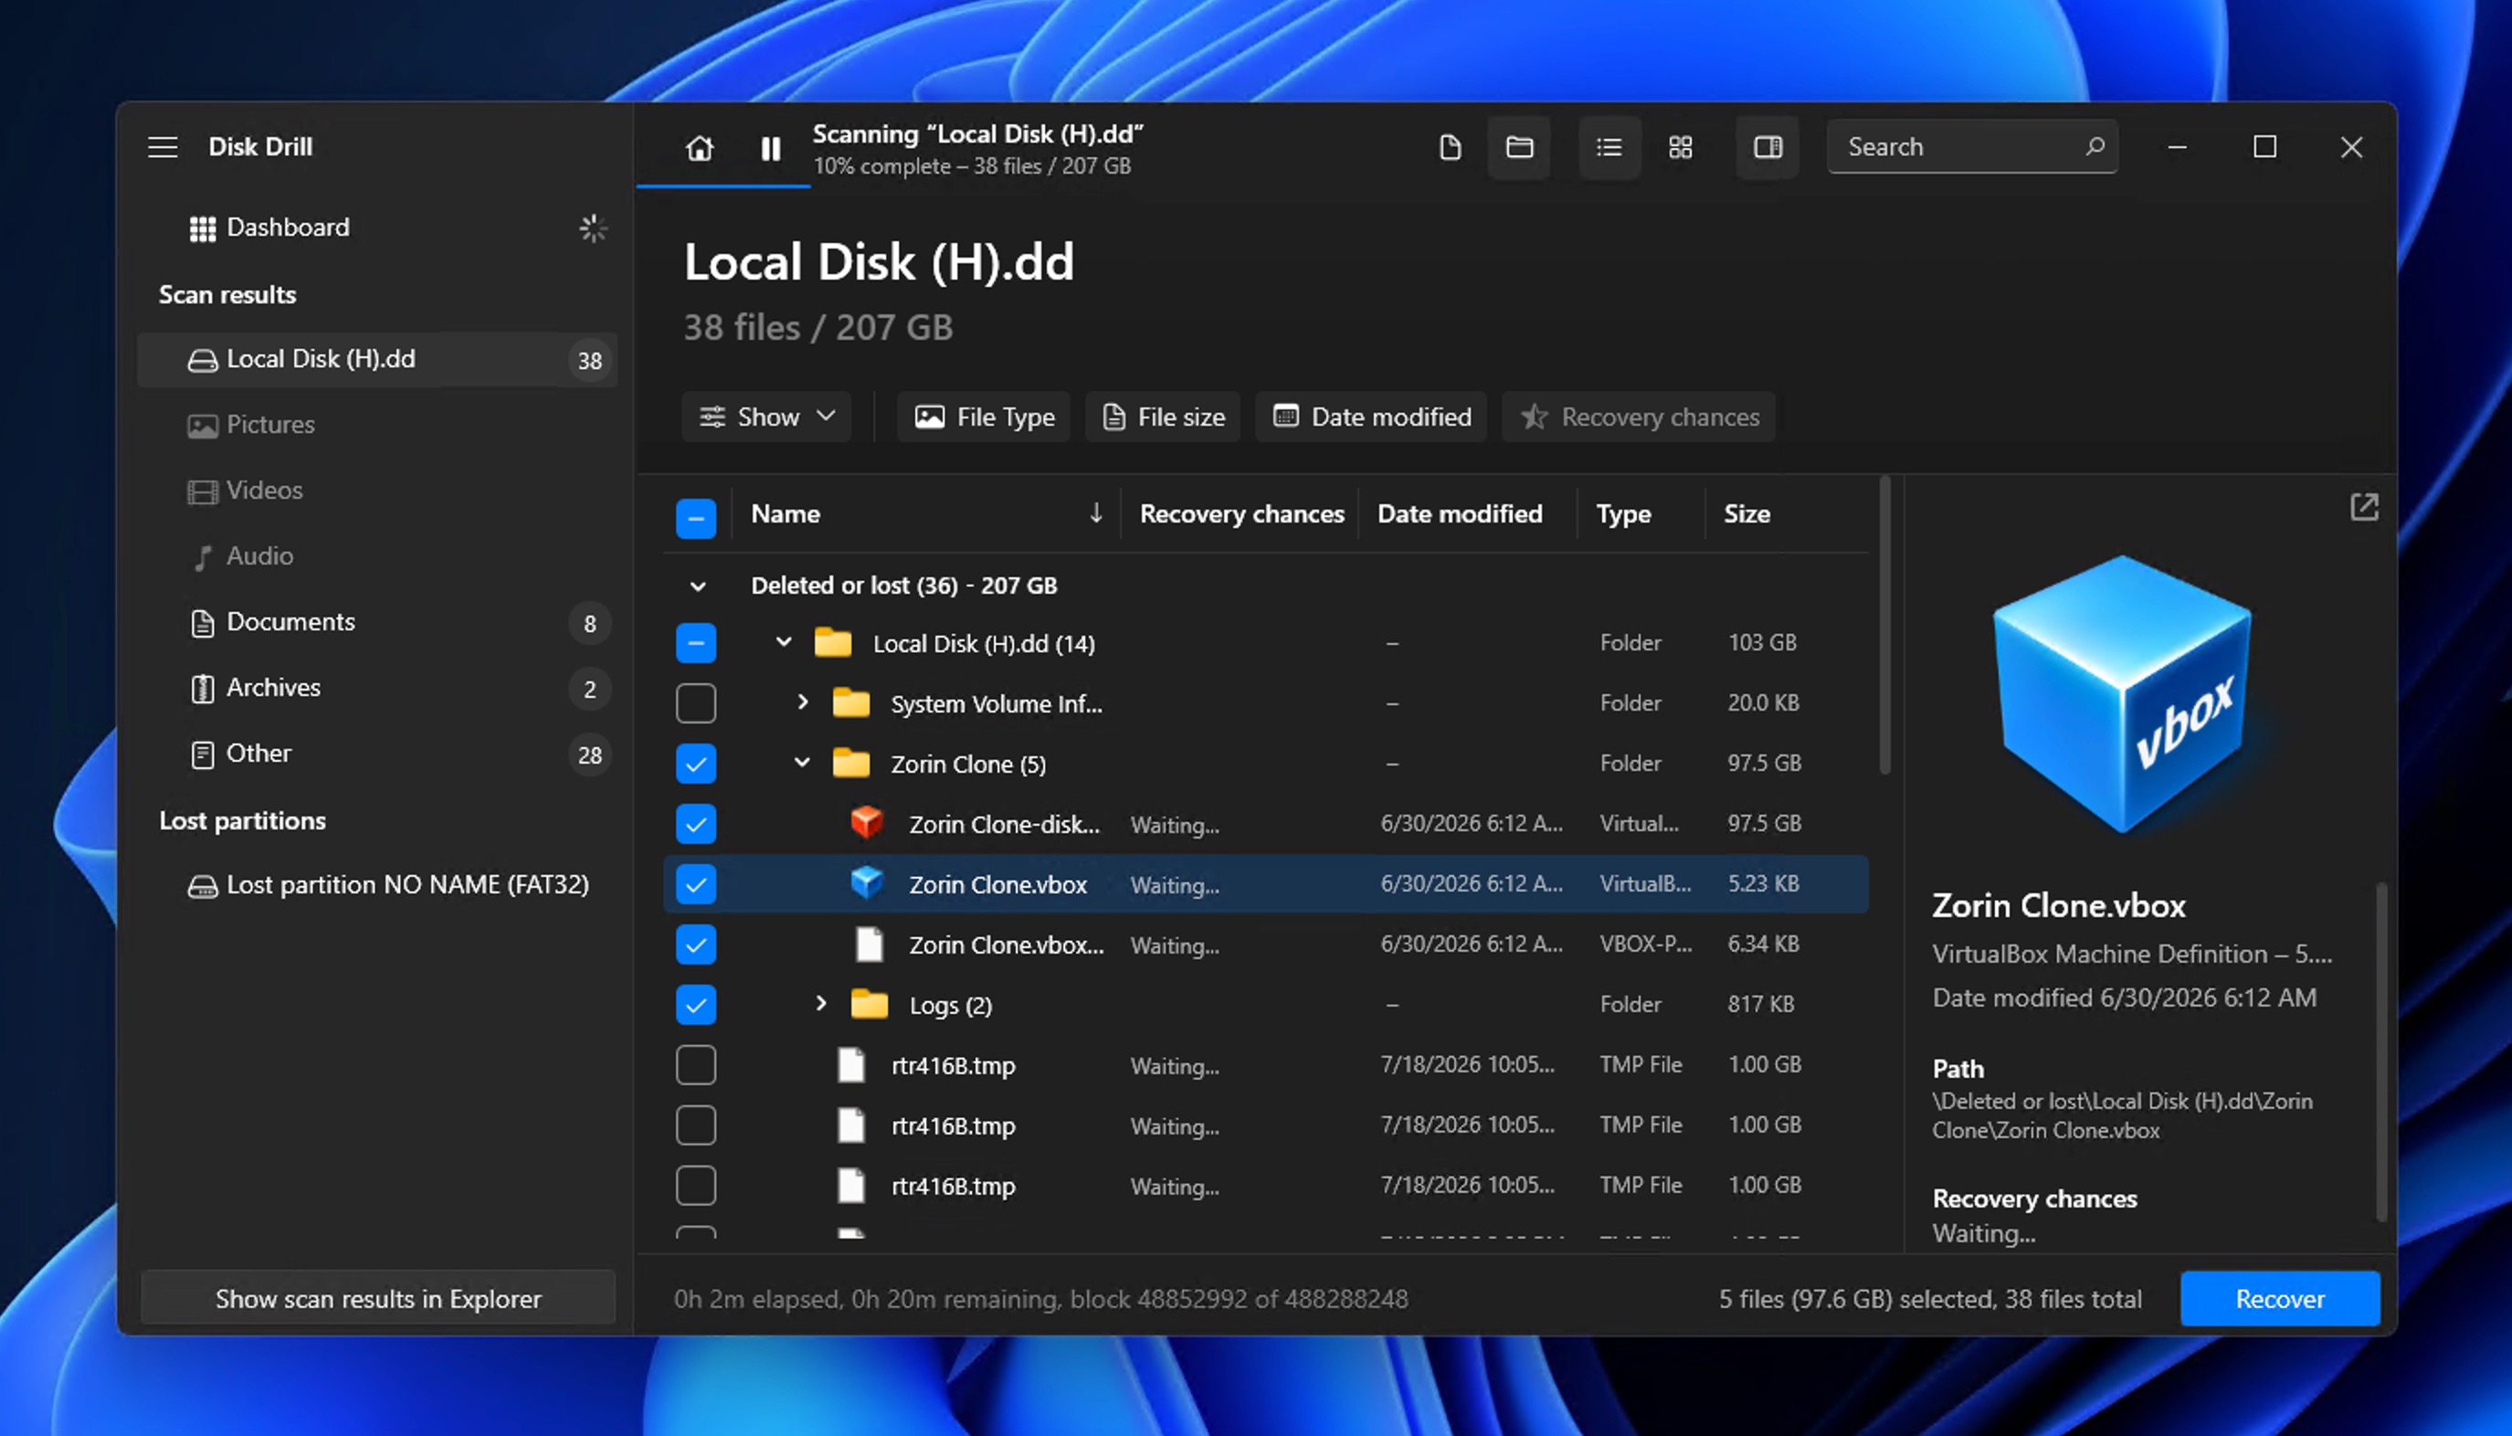This screenshot has height=1436, width=2512.
Task: Toggle Local Disk (H).dd folder checkbox
Action: pos(695,643)
